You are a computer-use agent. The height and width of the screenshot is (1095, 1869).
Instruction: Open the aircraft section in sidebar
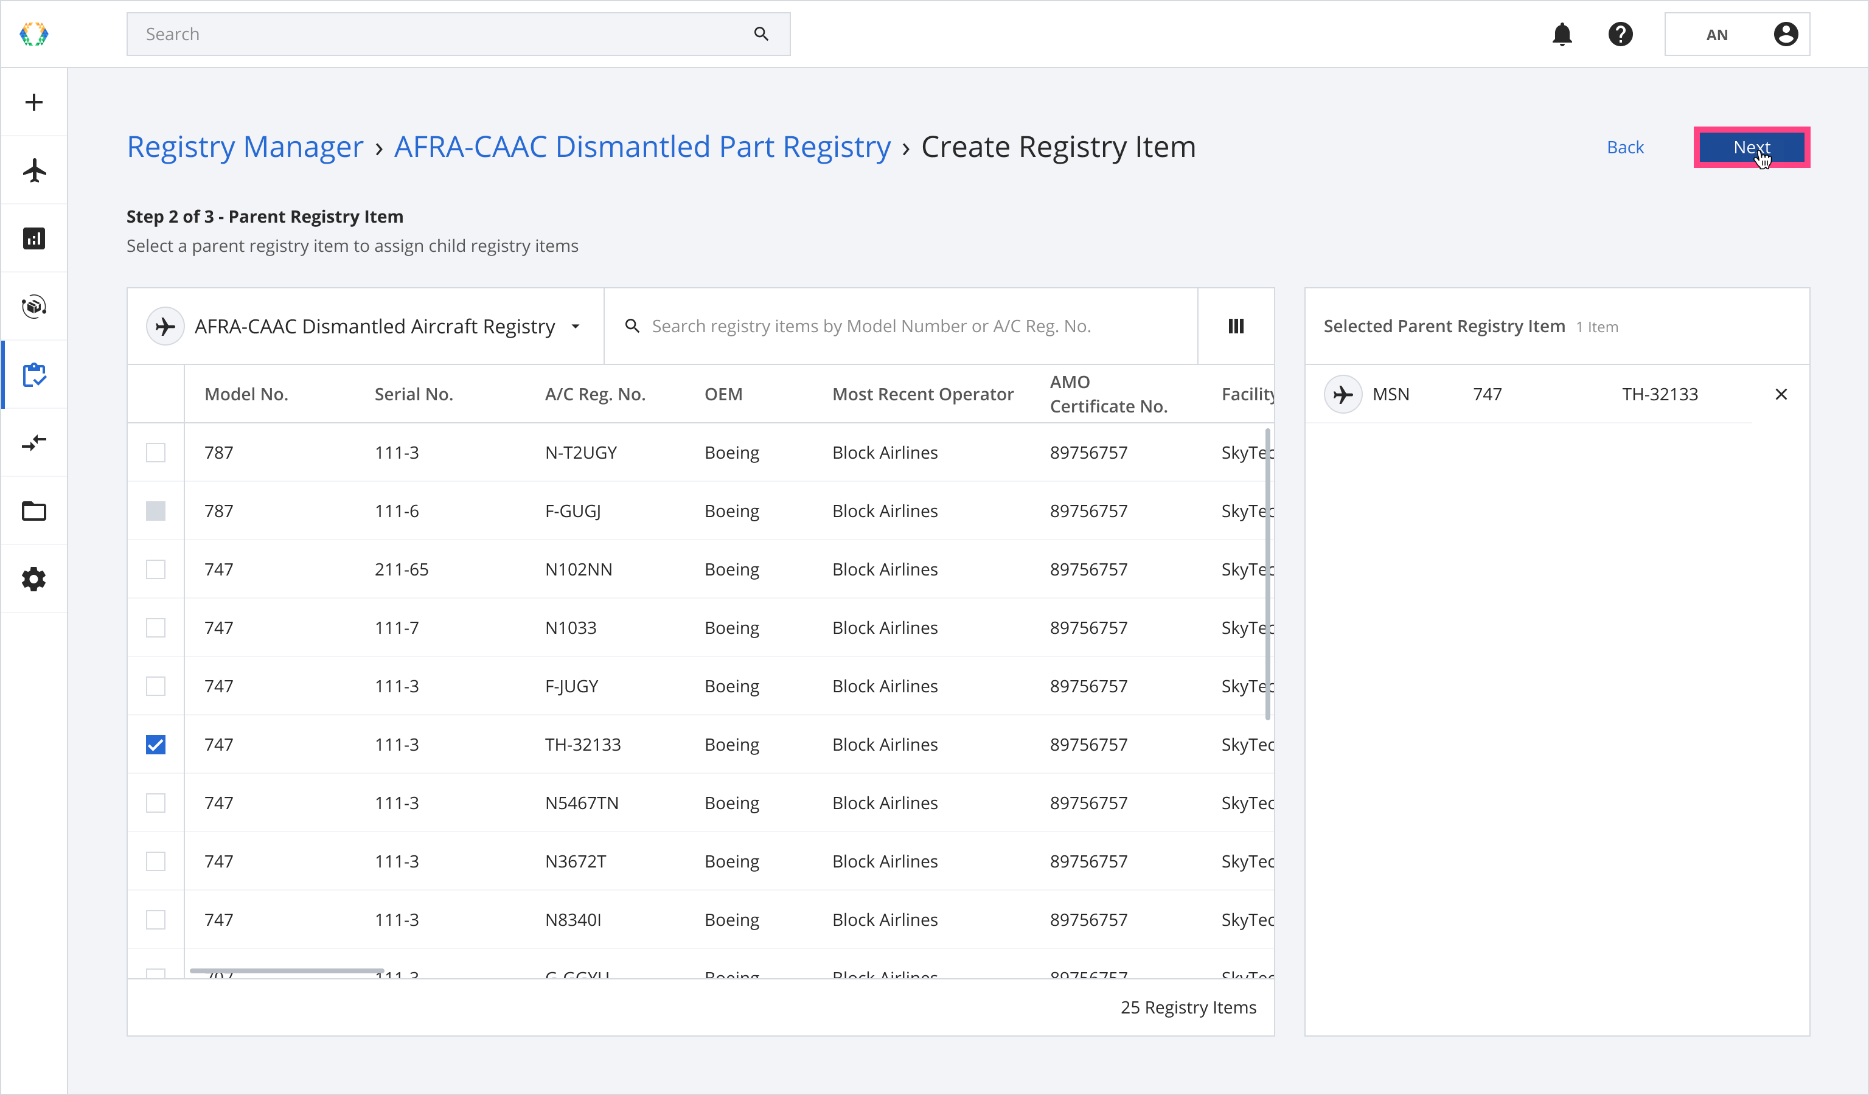tap(34, 170)
